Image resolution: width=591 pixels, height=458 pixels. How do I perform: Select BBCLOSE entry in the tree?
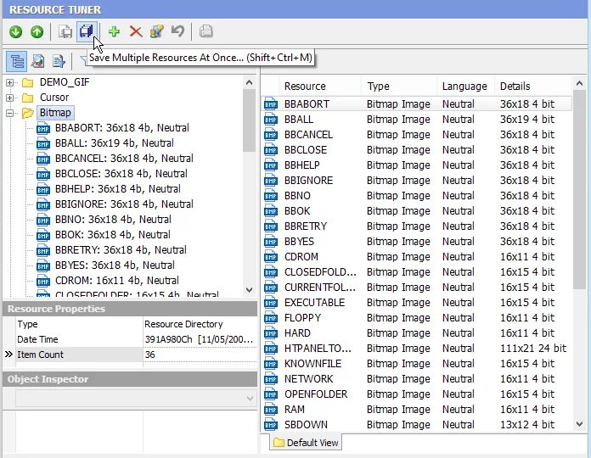(121, 174)
